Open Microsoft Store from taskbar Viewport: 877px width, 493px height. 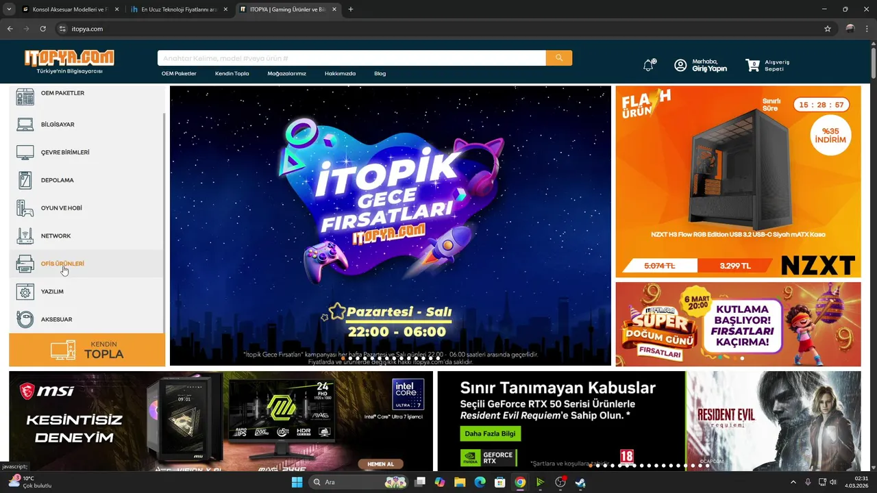(x=500, y=482)
